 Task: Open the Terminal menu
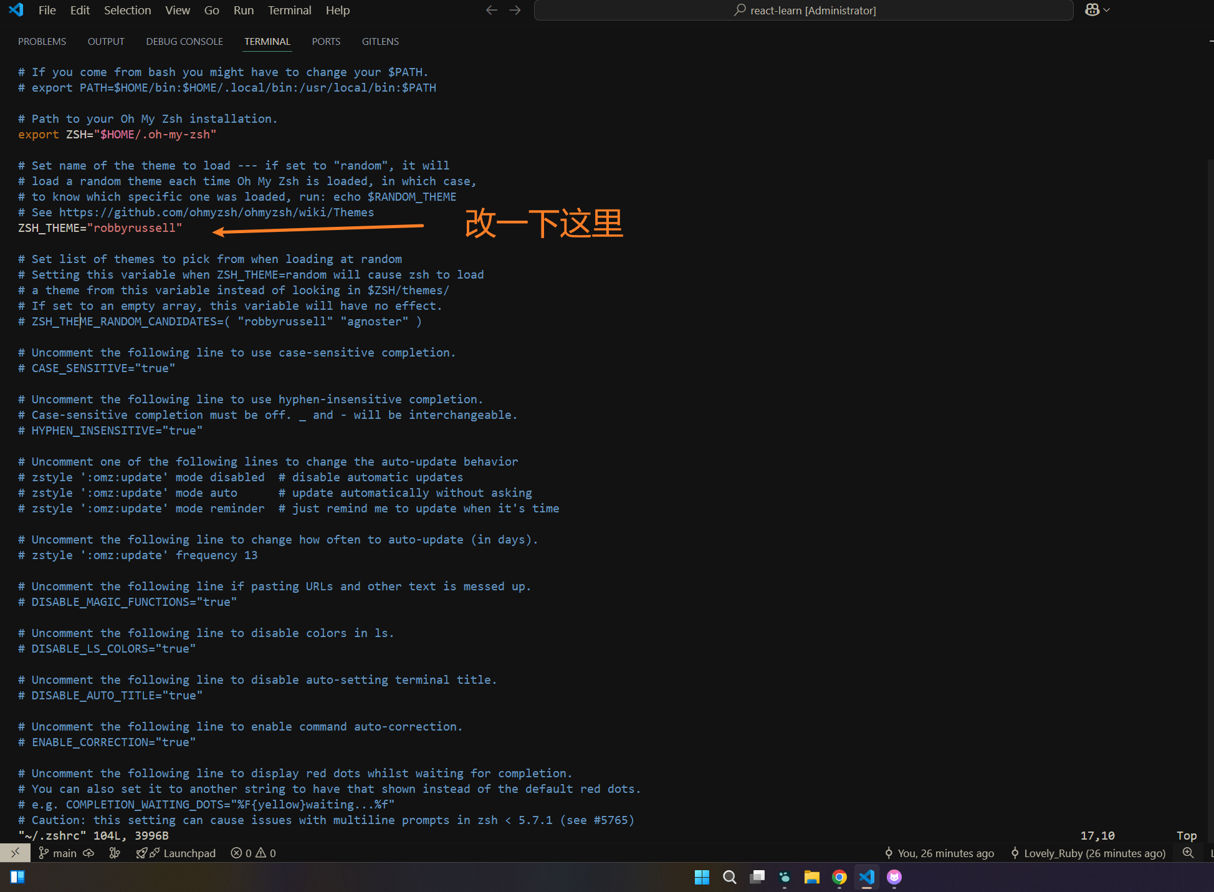(290, 10)
